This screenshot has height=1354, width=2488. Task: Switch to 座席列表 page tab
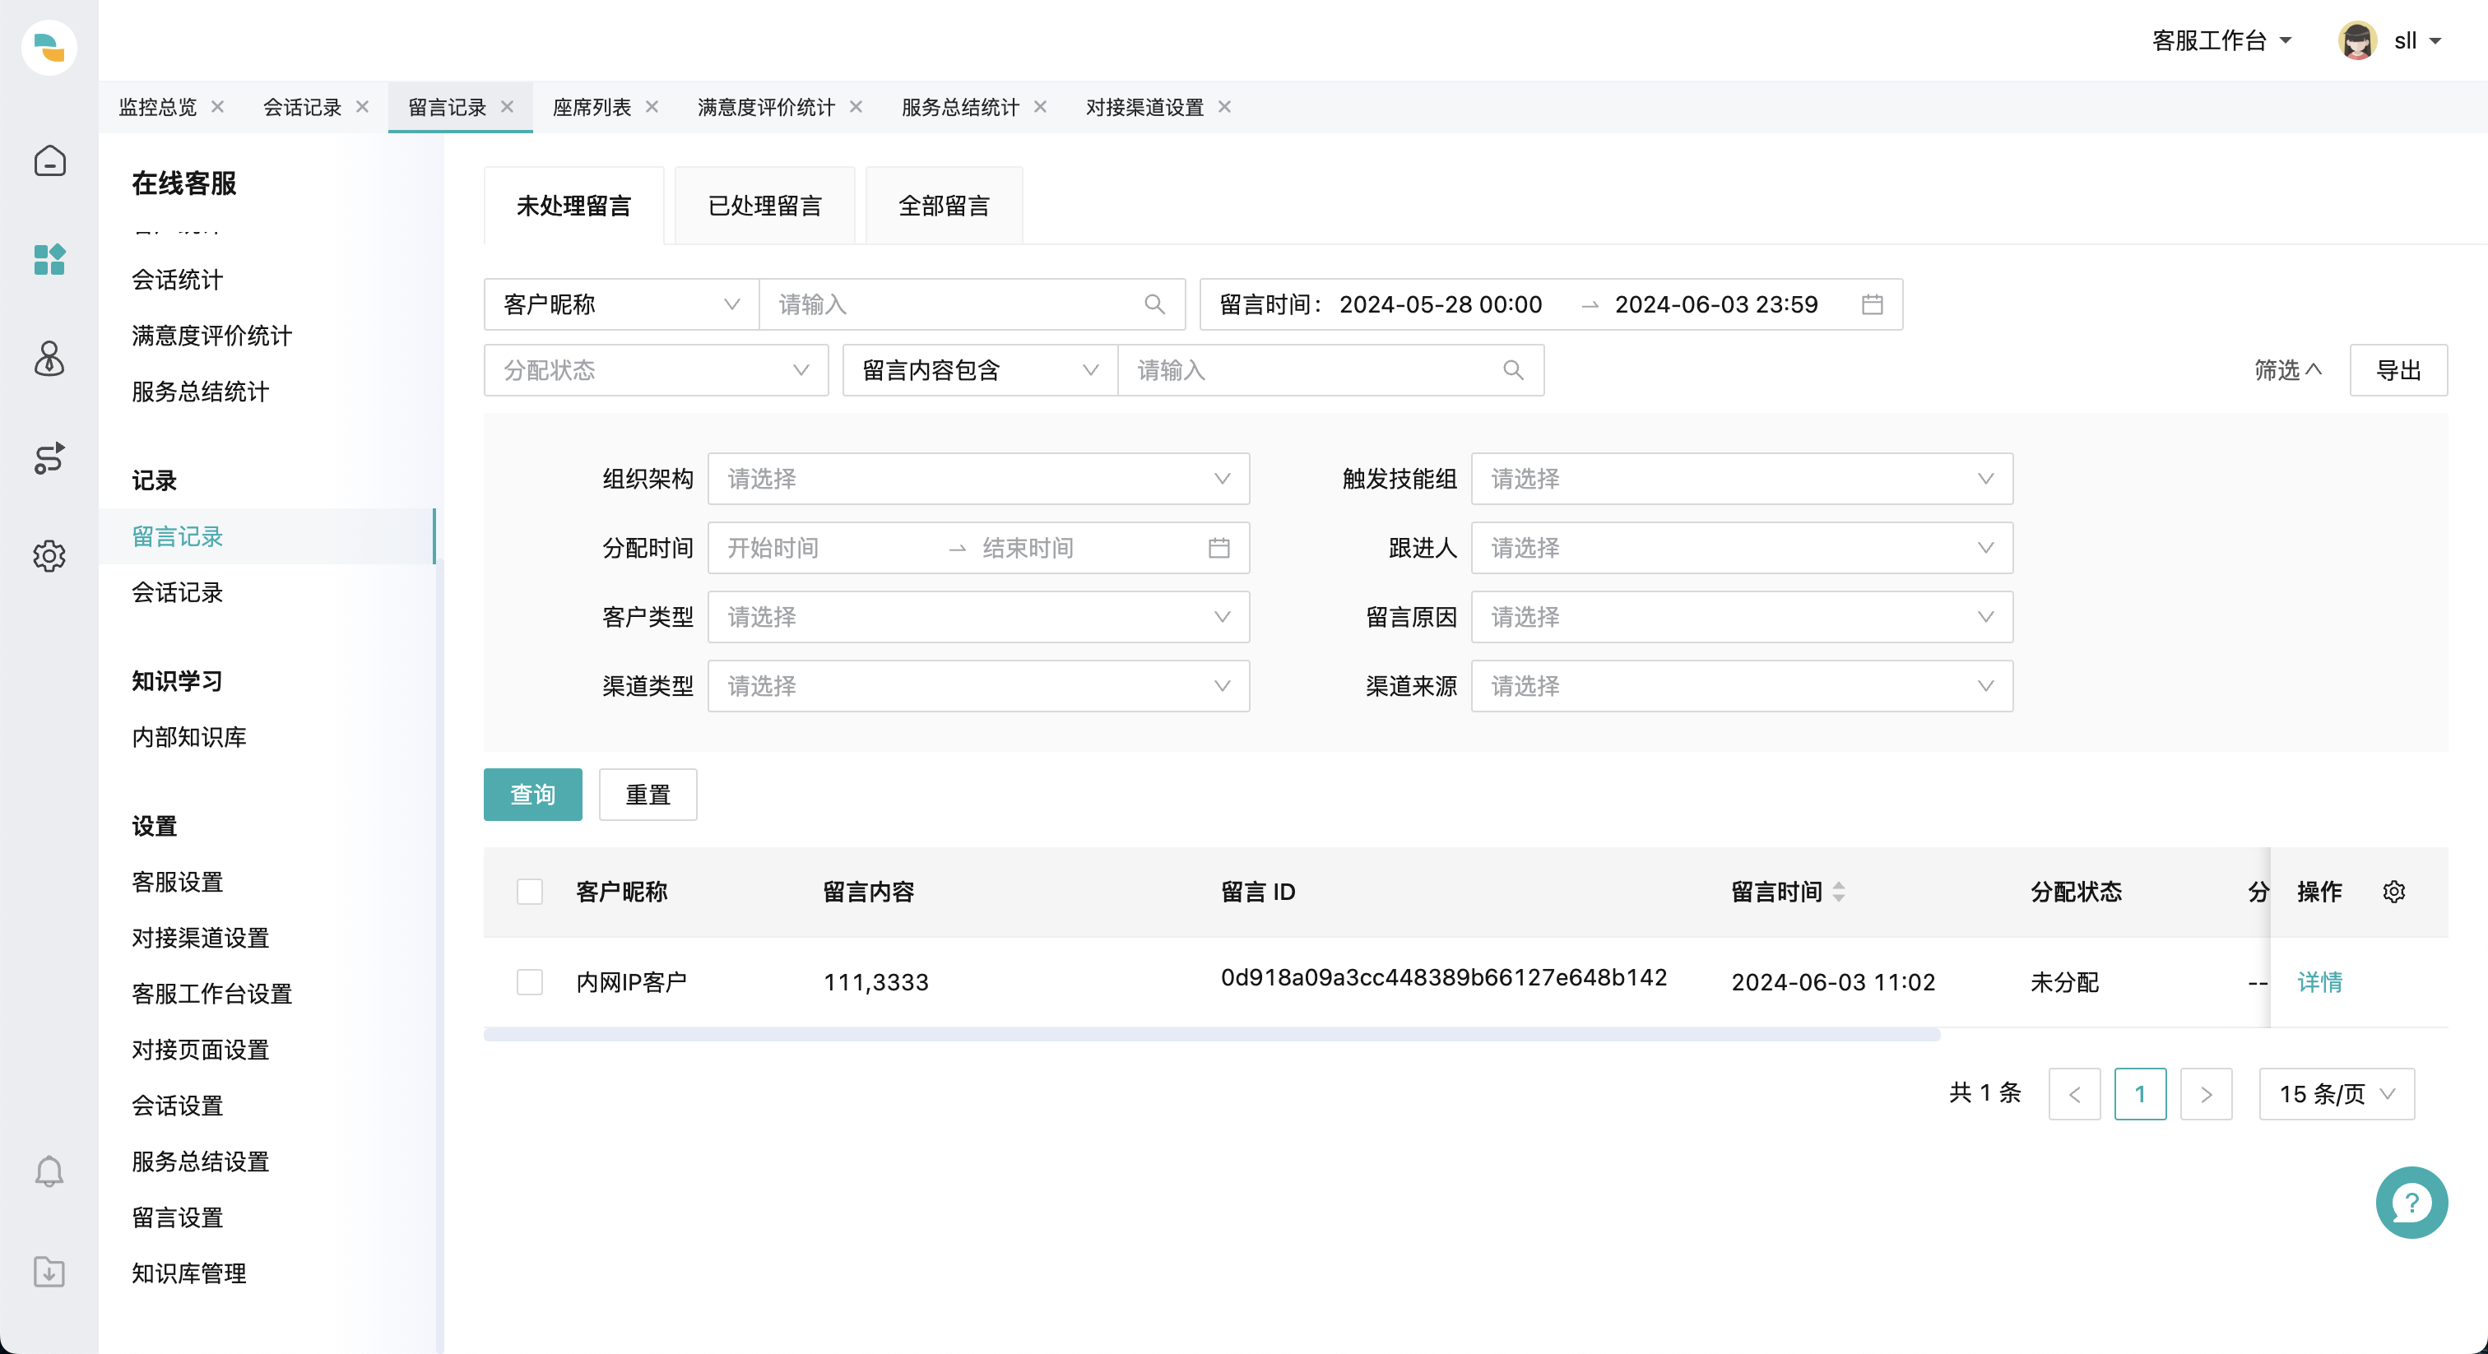(591, 107)
